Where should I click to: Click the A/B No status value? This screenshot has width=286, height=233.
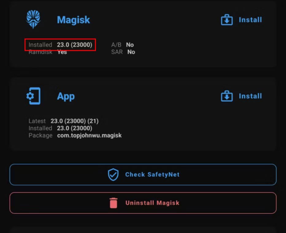[130, 45]
